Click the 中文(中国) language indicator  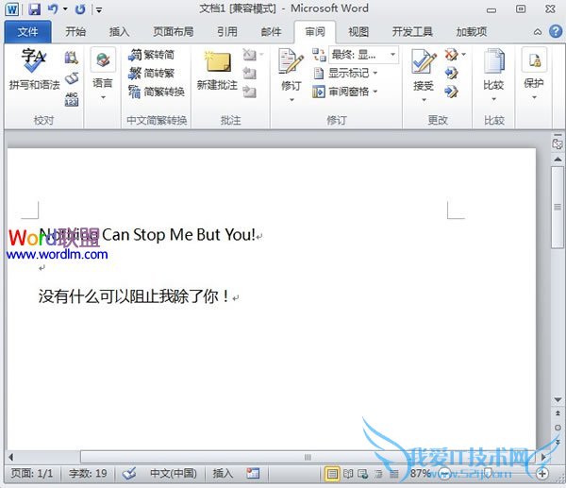[x=173, y=473]
